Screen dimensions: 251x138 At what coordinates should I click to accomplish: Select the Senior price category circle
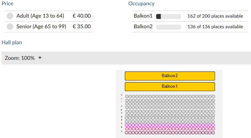coord(10,27)
